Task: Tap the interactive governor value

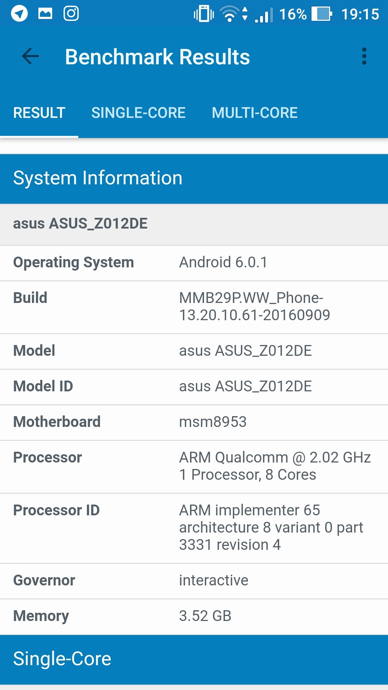Action: [214, 580]
